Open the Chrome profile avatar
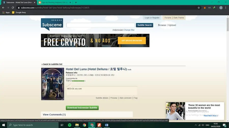Viewport: 229px width, 128px height. 221,8
